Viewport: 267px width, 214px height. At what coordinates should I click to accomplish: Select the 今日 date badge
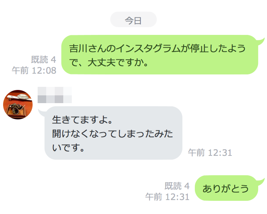pos(133,19)
